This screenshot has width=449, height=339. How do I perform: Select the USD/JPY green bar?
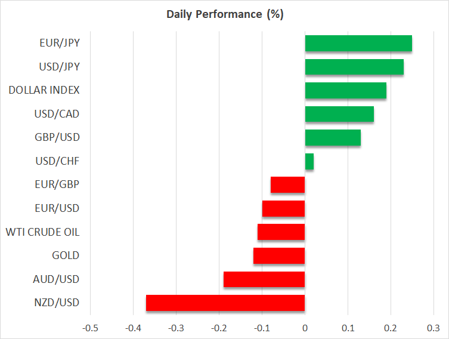click(x=354, y=67)
